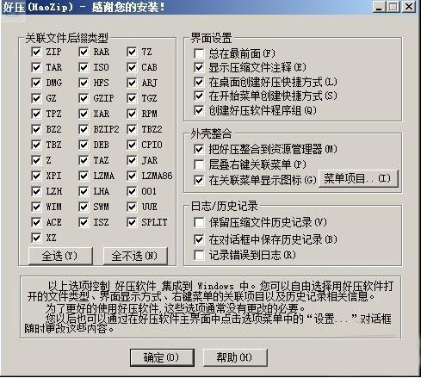
Task: Toggle the XPI checkbox
Action: tap(36, 176)
